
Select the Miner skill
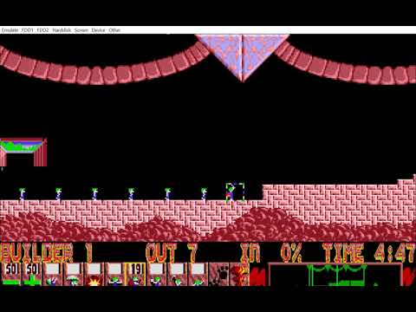(x=178, y=274)
